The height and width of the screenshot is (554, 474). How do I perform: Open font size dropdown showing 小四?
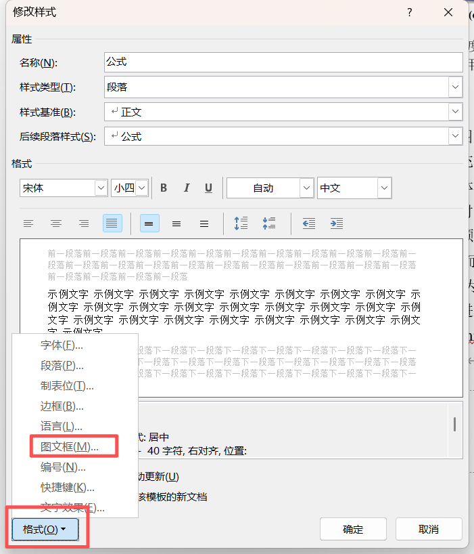142,188
